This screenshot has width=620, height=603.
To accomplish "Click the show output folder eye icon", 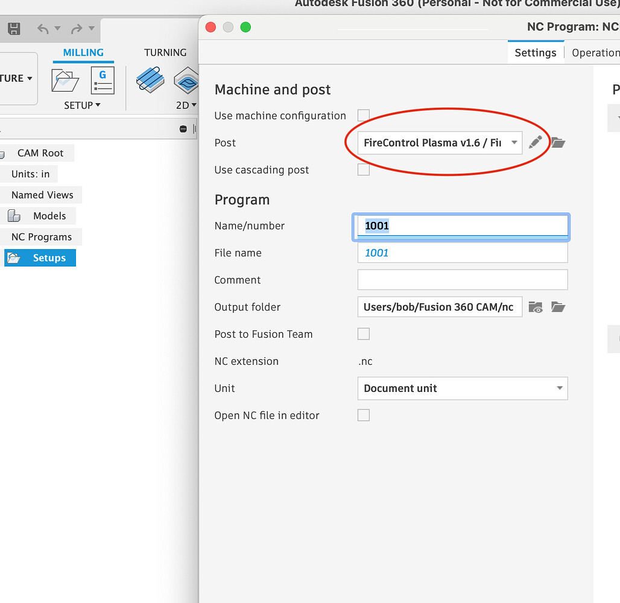I will point(535,307).
